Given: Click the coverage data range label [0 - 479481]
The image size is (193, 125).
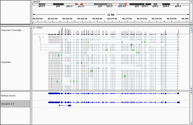Looking at the screenshot, I should tap(38, 28).
